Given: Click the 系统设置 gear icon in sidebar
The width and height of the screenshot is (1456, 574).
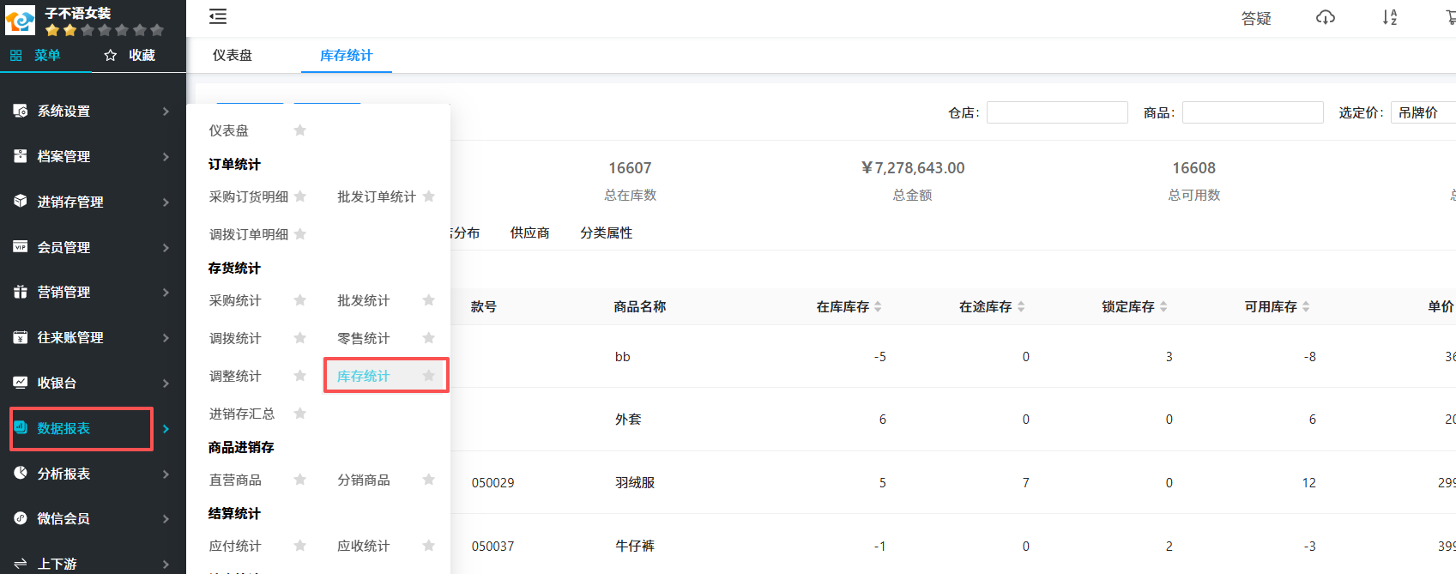Looking at the screenshot, I should [x=21, y=111].
